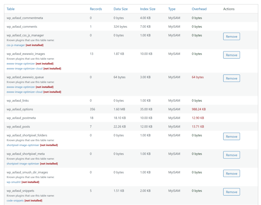Remove the wp_asfasd_smush_dir_images table
Image resolution: width=261 pixels, height=205 pixels.
point(231,173)
